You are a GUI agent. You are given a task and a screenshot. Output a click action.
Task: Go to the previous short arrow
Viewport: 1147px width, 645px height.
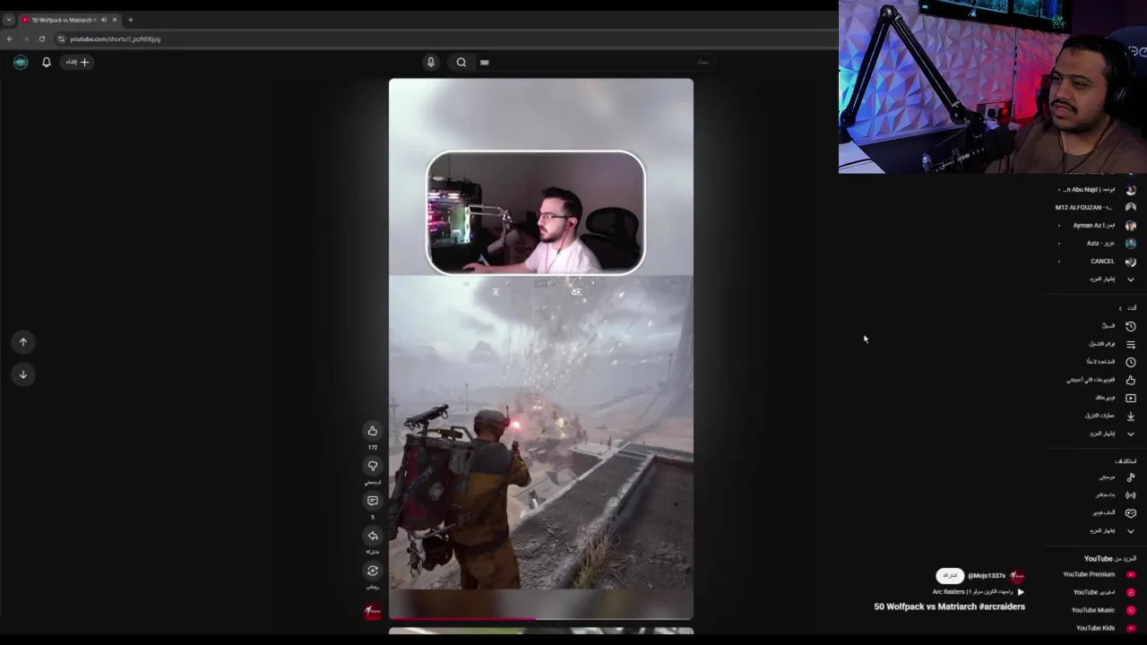point(23,341)
